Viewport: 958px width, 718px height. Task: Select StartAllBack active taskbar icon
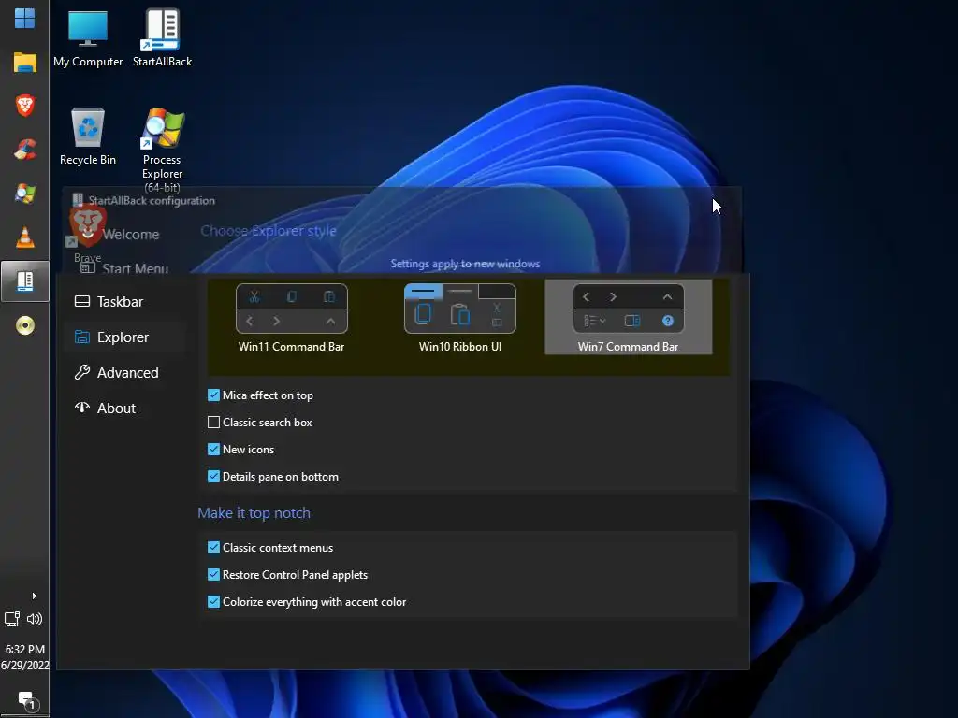point(24,281)
